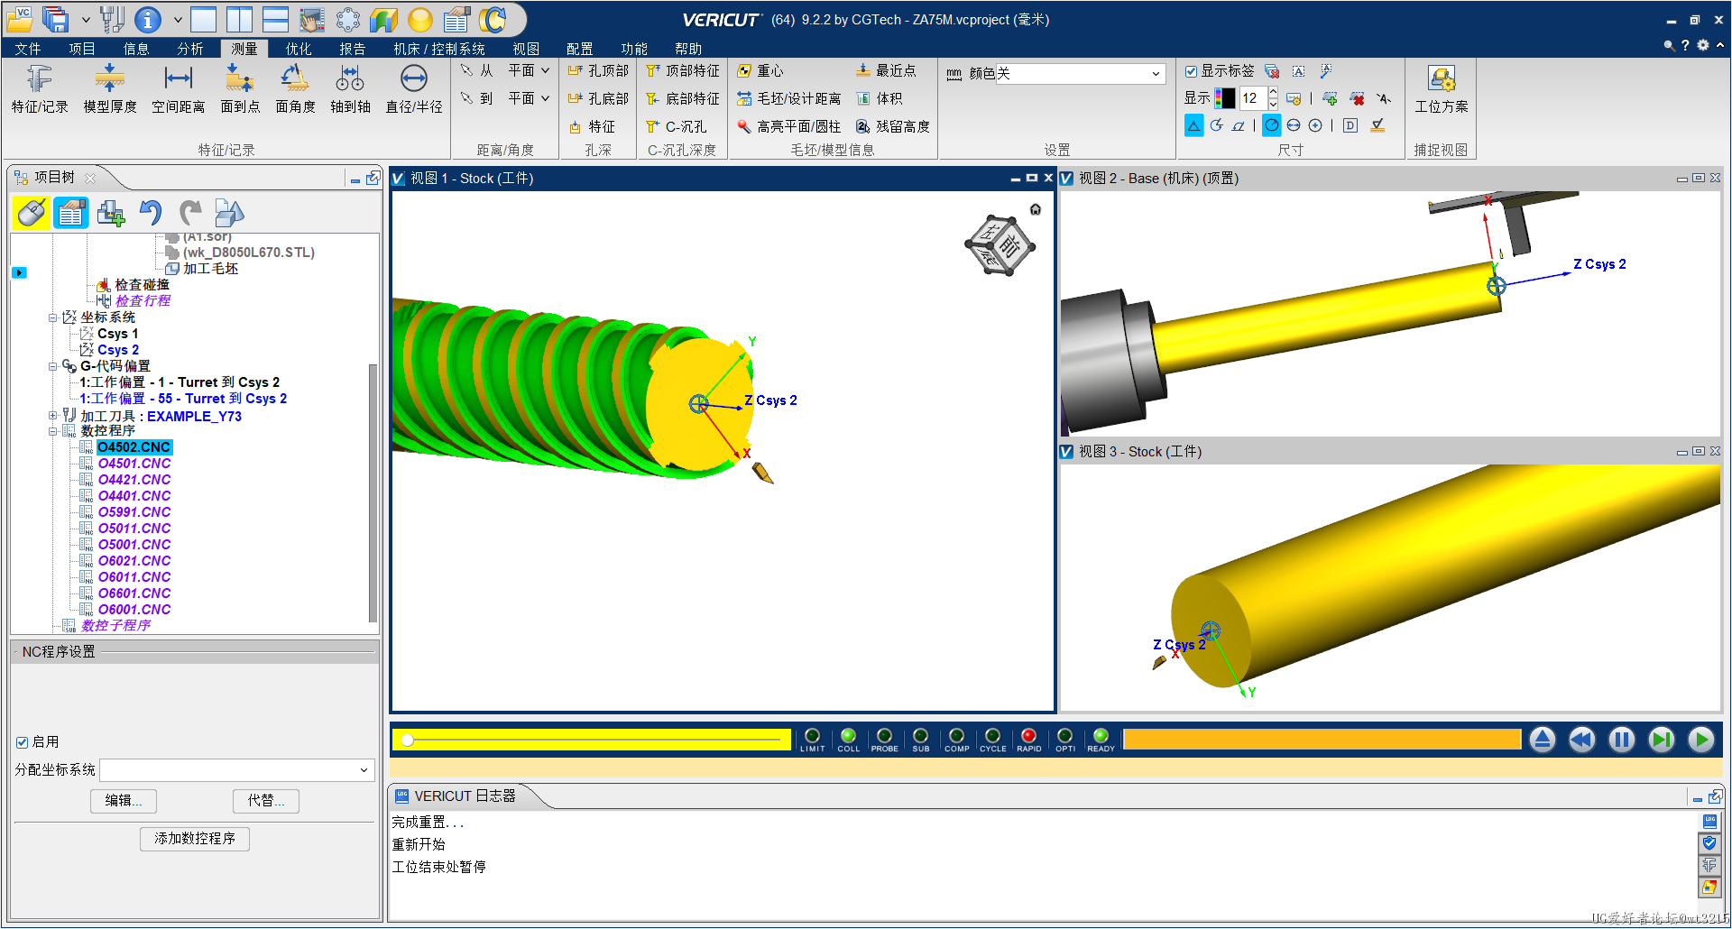Click the 代替... button
The image size is (1732, 929).
[x=266, y=801]
